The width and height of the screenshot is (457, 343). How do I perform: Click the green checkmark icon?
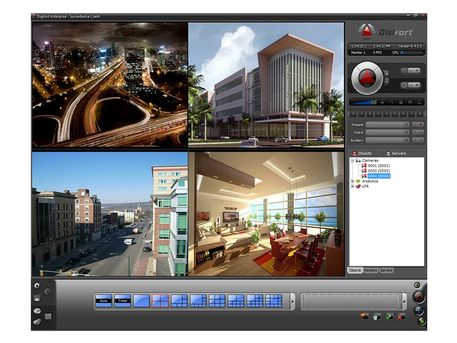(x=389, y=317)
